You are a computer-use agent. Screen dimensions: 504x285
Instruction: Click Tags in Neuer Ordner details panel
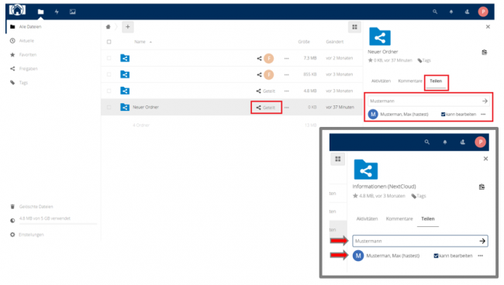(x=424, y=60)
